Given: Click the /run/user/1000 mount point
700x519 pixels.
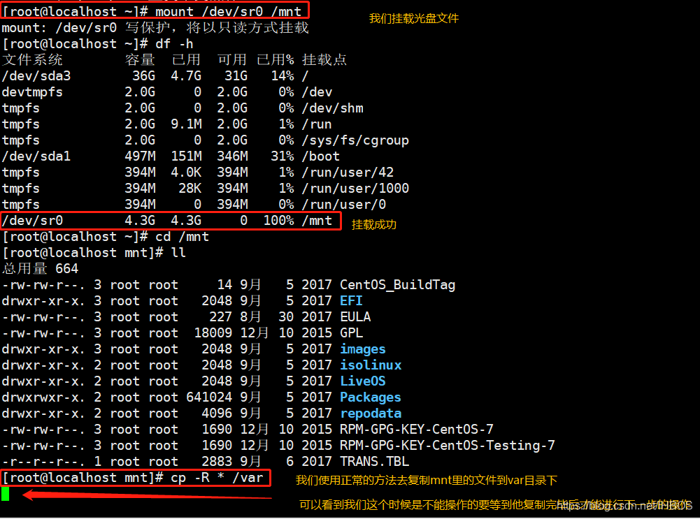Looking at the screenshot, I should (355, 188).
